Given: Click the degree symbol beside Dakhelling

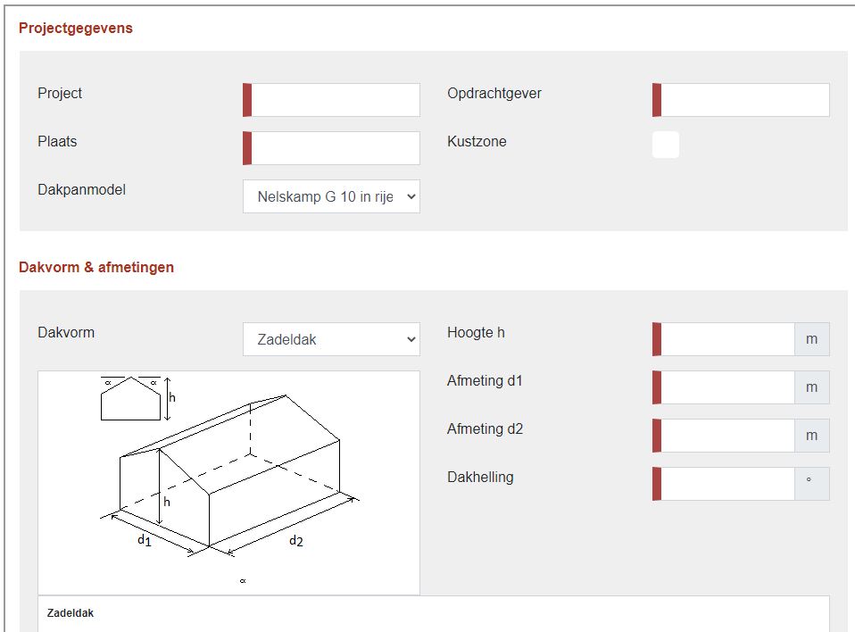Looking at the screenshot, I should [809, 482].
